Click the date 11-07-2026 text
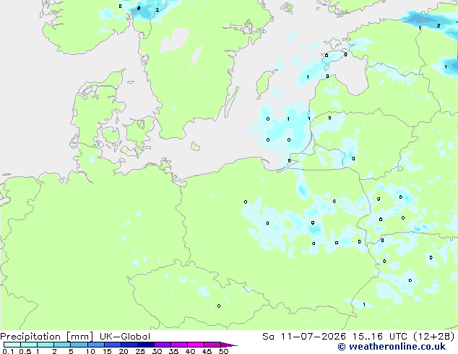This screenshot has height=354, width=458. [313, 337]
